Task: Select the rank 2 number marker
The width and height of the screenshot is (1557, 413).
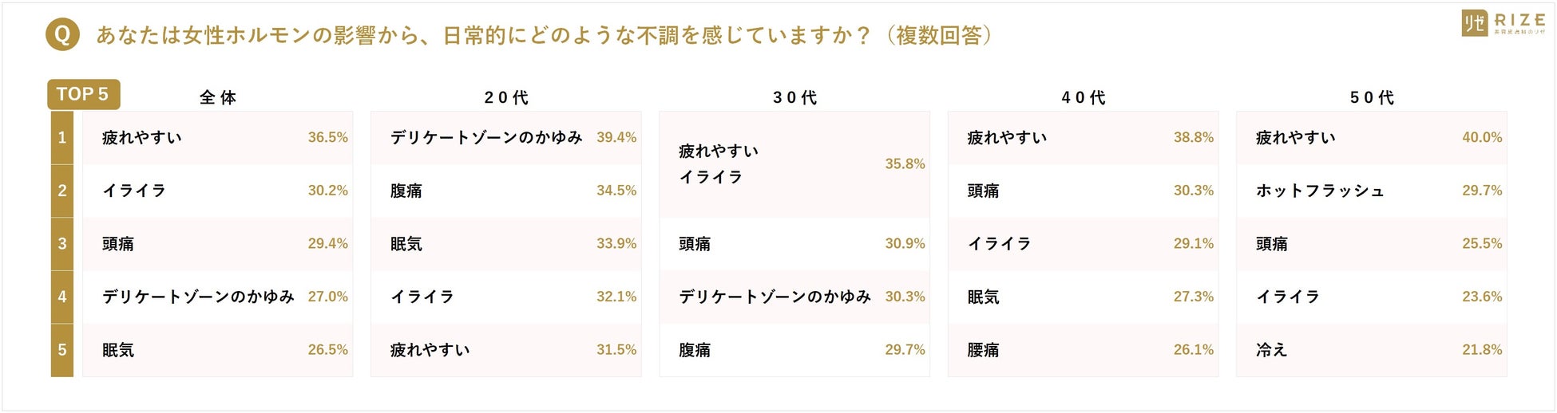Action: click(62, 191)
